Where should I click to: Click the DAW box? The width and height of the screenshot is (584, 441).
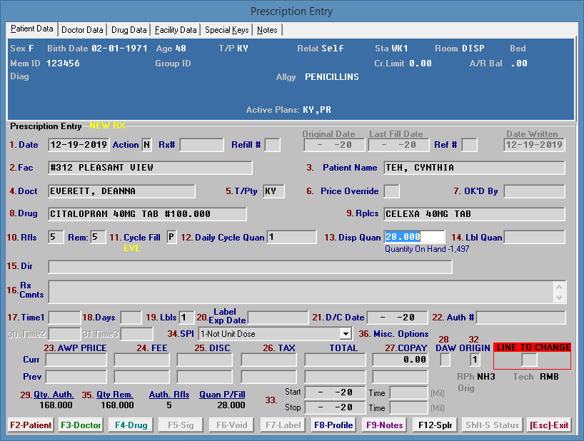(x=445, y=360)
